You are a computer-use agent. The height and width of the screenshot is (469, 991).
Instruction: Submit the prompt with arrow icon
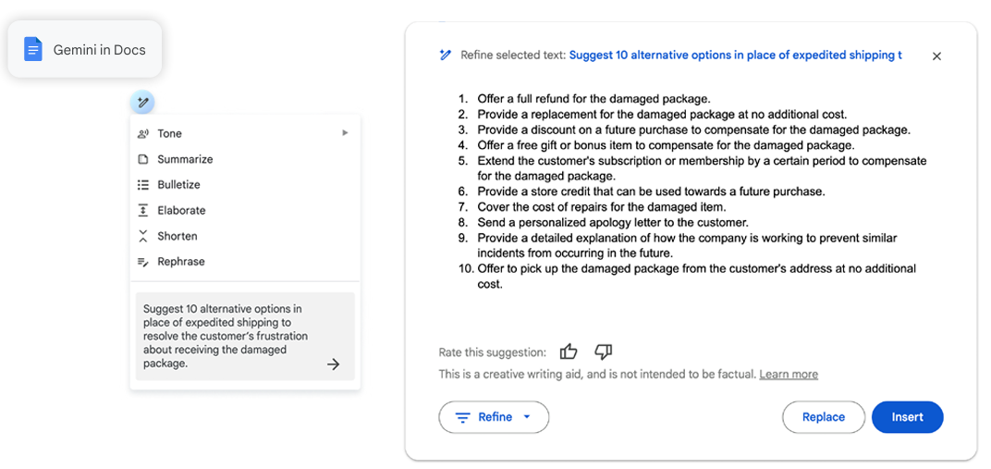click(334, 364)
